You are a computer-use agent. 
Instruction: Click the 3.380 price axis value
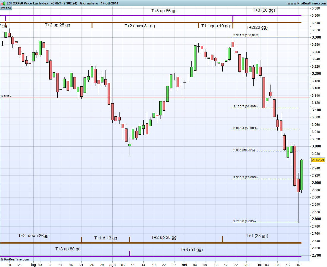point(316,9)
